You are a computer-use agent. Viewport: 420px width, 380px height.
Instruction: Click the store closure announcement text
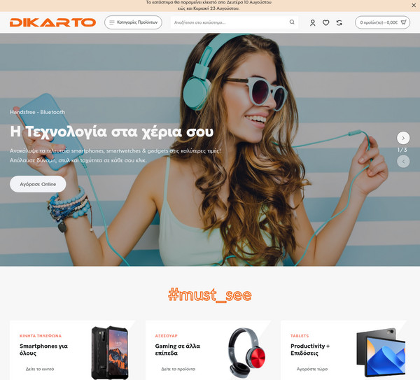tap(209, 6)
